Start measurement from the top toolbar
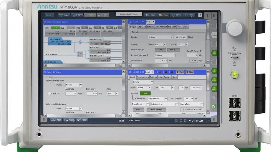 click(x=150, y=15)
